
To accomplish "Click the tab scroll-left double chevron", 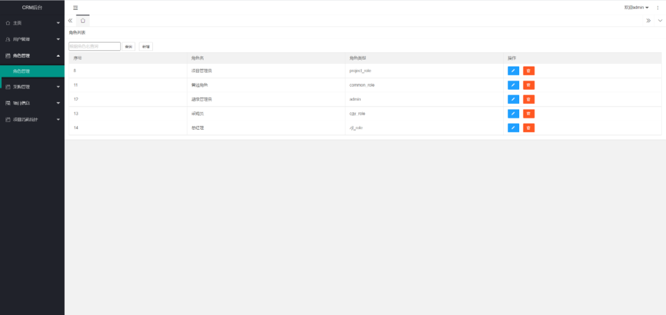I will 70,20.
